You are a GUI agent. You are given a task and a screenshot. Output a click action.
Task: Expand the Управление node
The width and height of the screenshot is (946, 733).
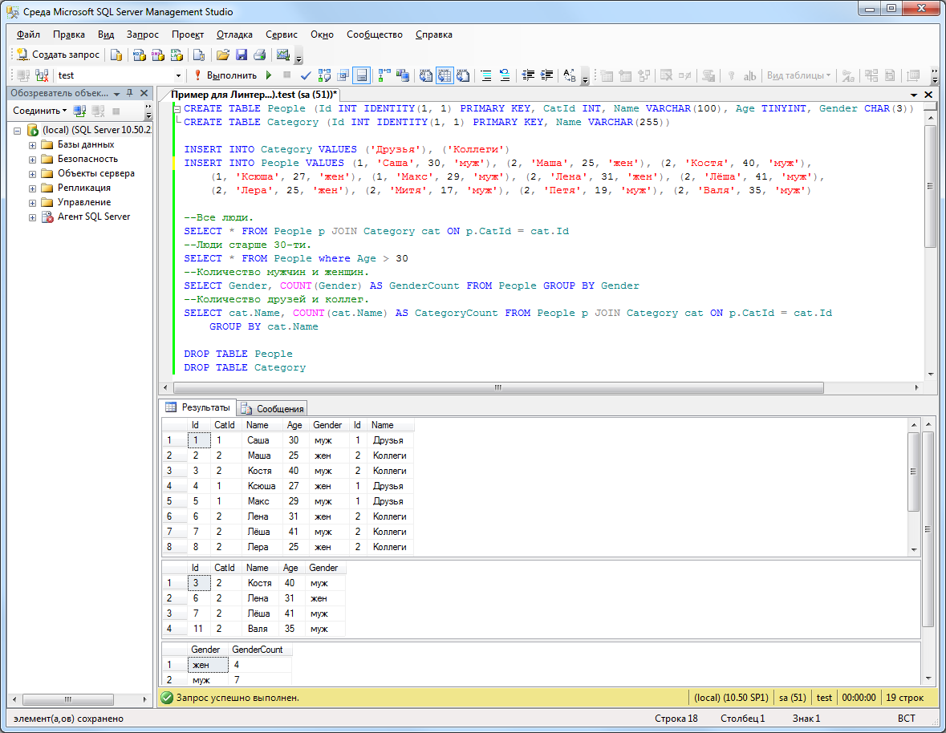click(33, 203)
